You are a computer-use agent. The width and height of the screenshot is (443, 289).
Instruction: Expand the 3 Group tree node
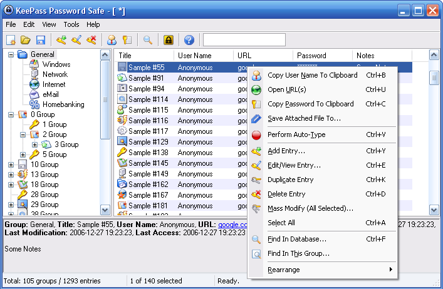(35, 144)
